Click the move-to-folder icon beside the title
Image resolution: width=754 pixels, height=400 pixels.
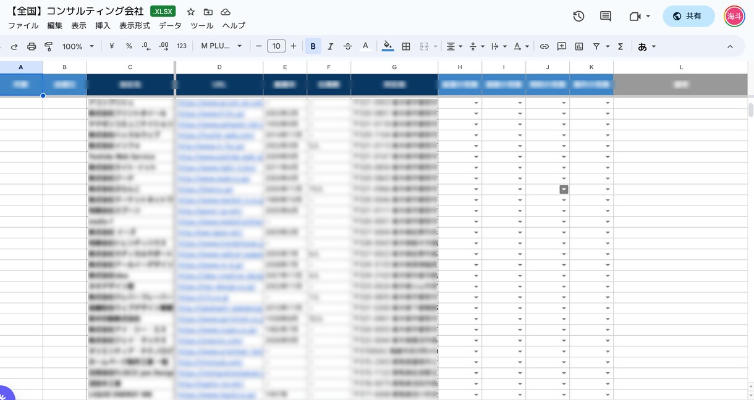click(x=208, y=12)
